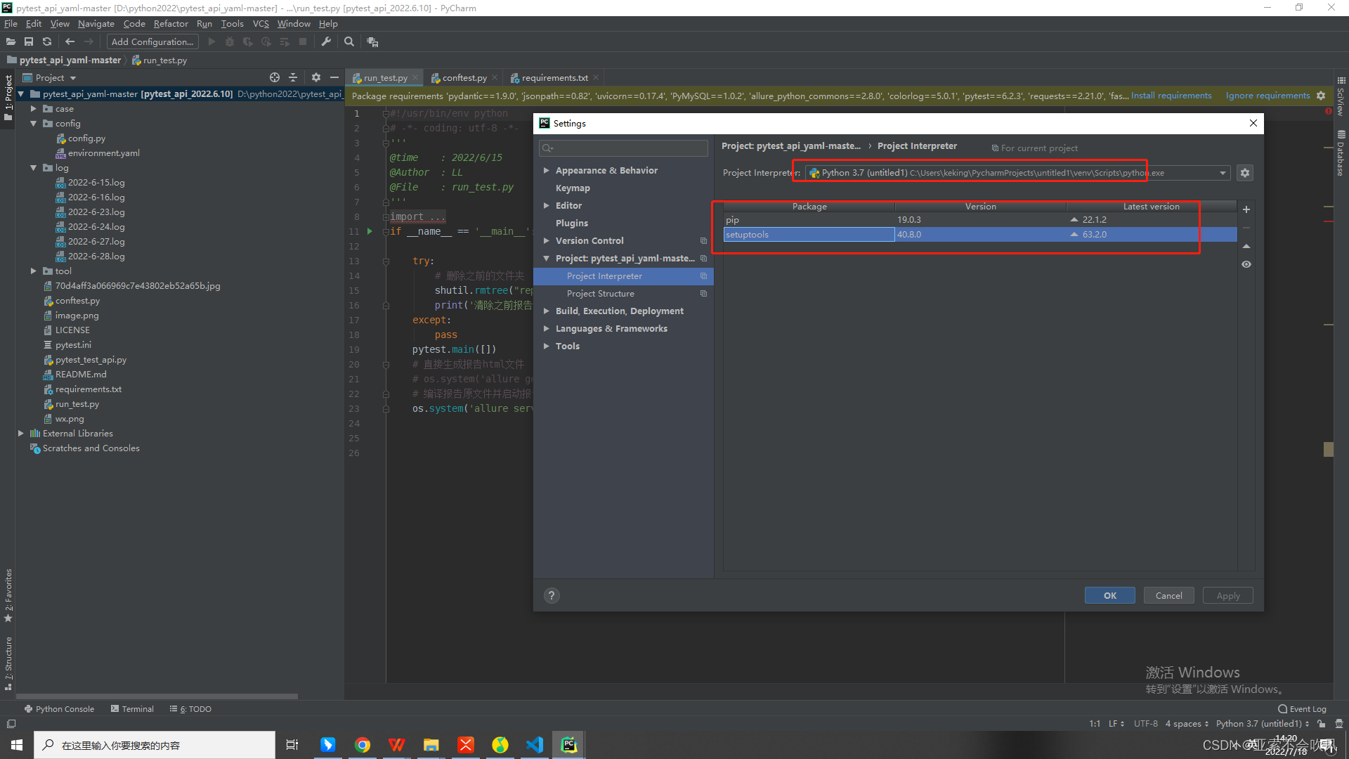Click the Synchronize refresh toolbar icon
The image size is (1349, 759).
point(47,42)
